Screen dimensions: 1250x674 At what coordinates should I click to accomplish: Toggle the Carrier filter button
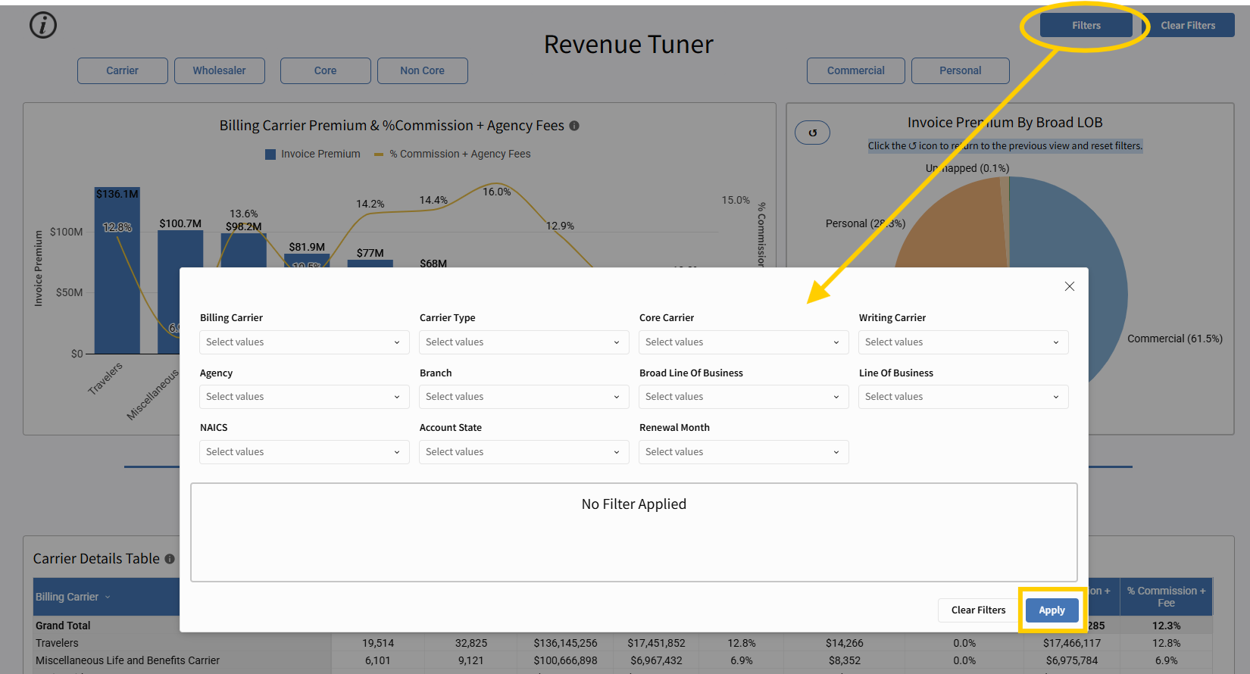[x=123, y=70]
